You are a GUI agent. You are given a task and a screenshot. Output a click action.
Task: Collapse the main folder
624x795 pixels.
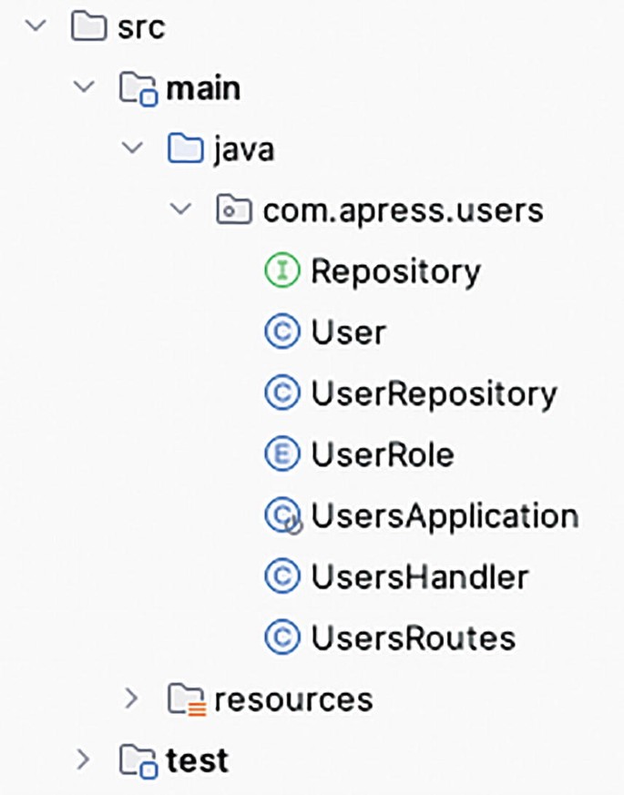click(84, 87)
